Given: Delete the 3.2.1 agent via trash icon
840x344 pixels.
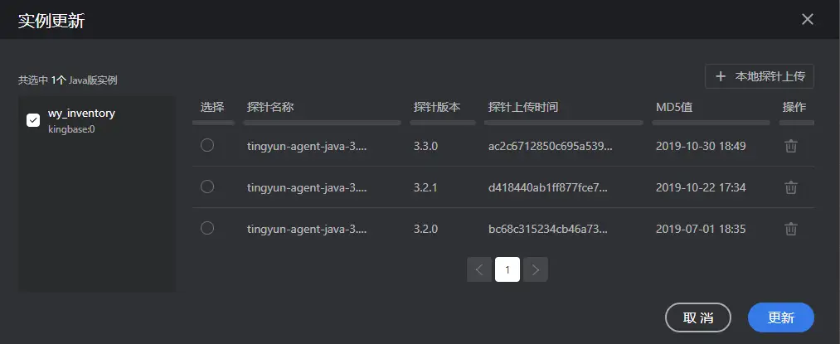Looking at the screenshot, I should point(791,187).
